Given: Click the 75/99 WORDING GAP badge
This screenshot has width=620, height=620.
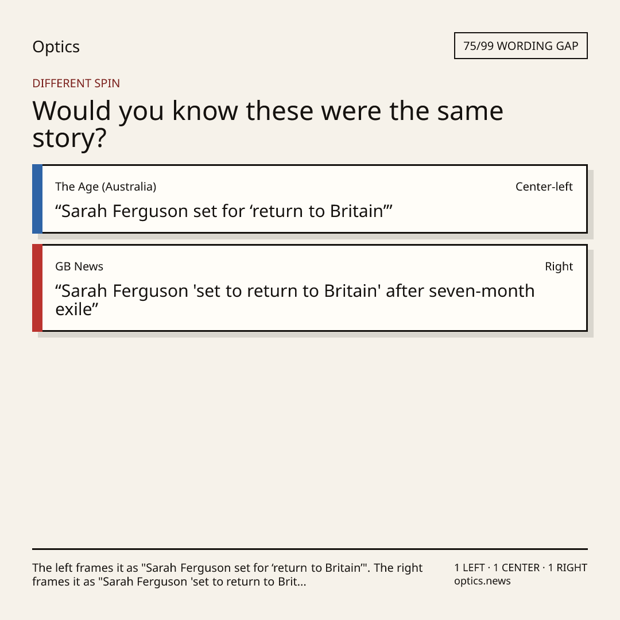Looking at the screenshot, I should 521,46.
